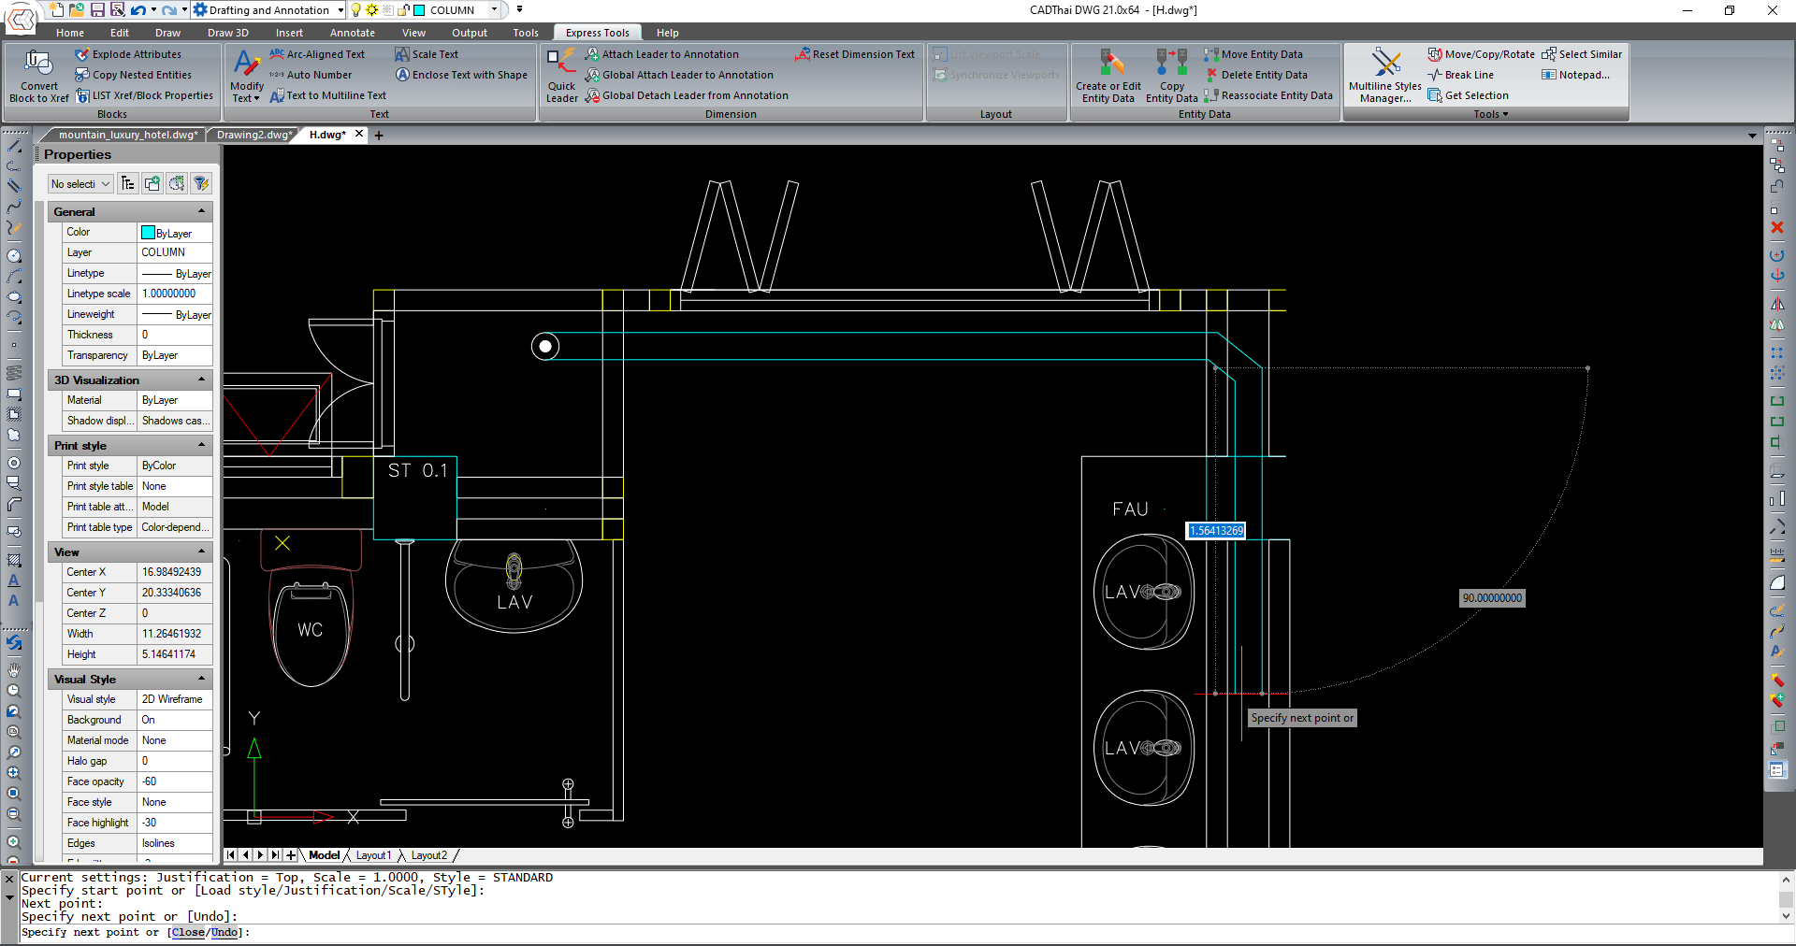The image size is (1796, 946).
Task: Open the Output ribbon tab
Action: click(470, 33)
